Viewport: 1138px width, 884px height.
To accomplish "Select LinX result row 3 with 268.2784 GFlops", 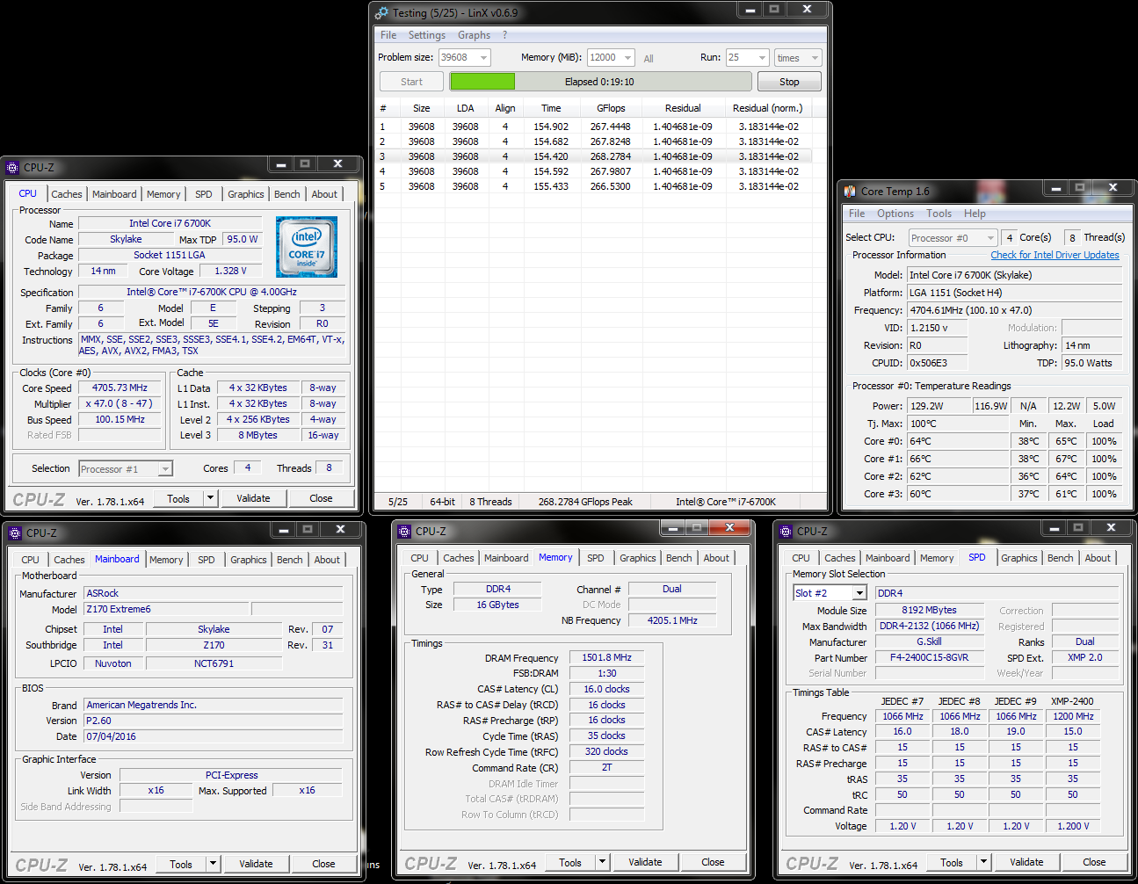I will 593,156.
